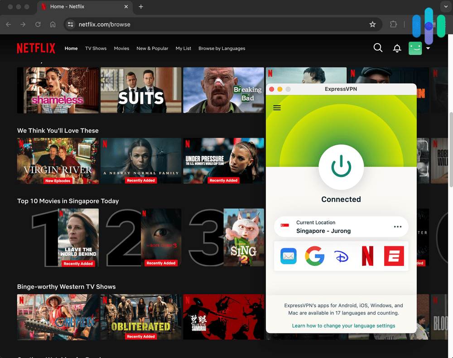Open the Obliterated show thumbnail
This screenshot has width=453, height=358.
coord(141,317)
